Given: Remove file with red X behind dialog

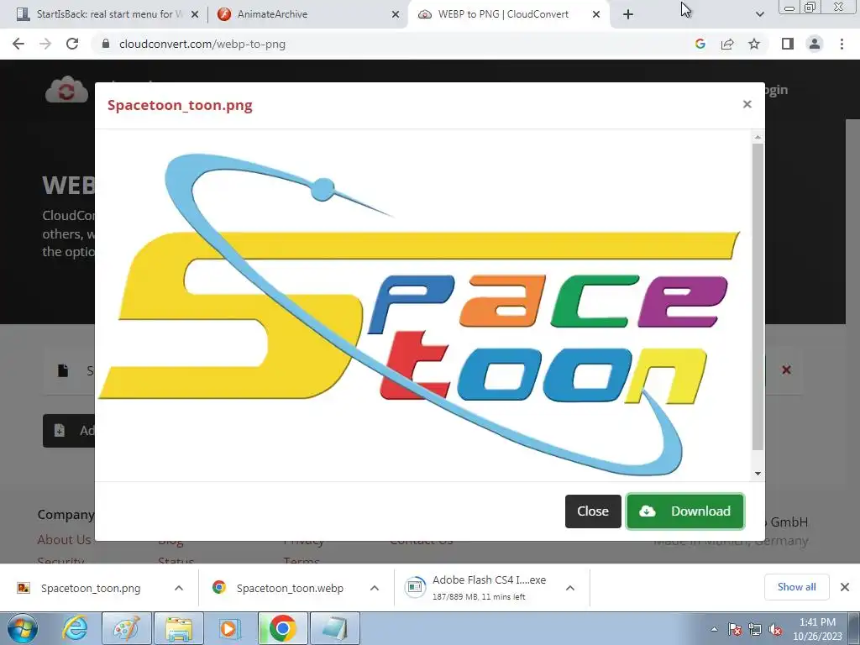Looking at the screenshot, I should pyautogui.click(x=786, y=370).
